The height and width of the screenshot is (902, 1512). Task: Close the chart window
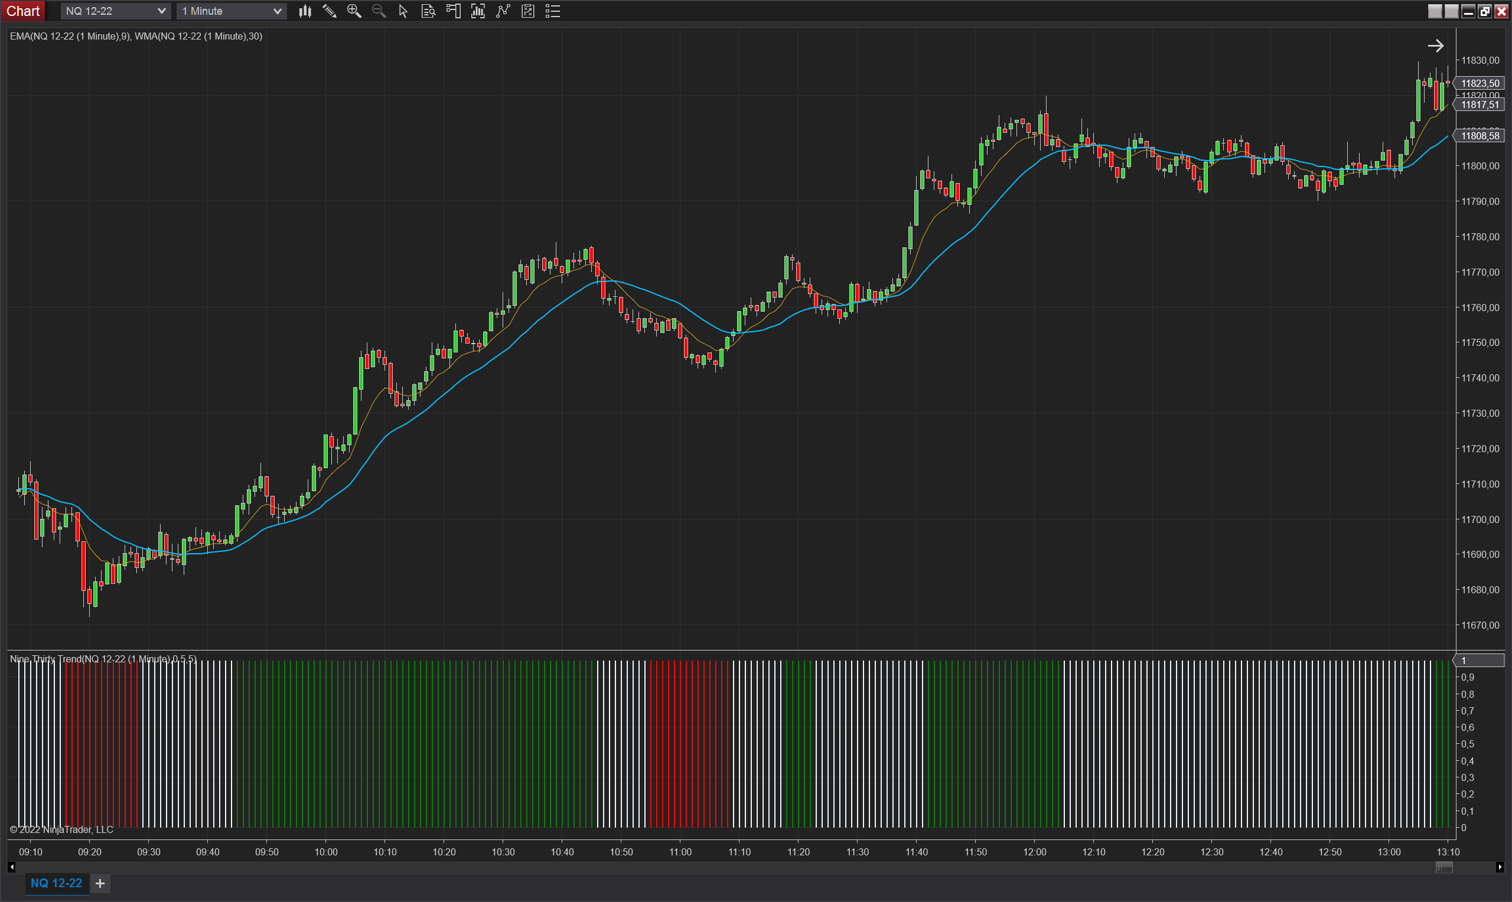(1501, 11)
